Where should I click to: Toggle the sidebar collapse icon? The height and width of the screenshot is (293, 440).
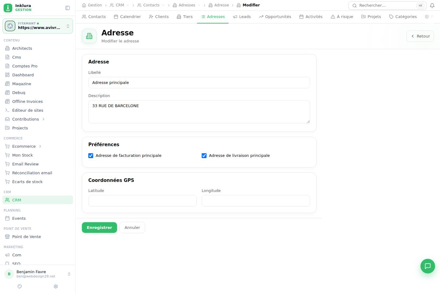[68, 8]
